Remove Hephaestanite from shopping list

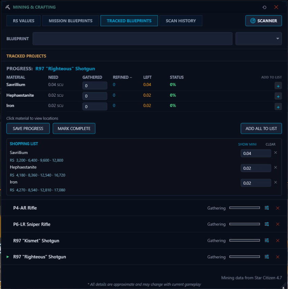coord(276,167)
